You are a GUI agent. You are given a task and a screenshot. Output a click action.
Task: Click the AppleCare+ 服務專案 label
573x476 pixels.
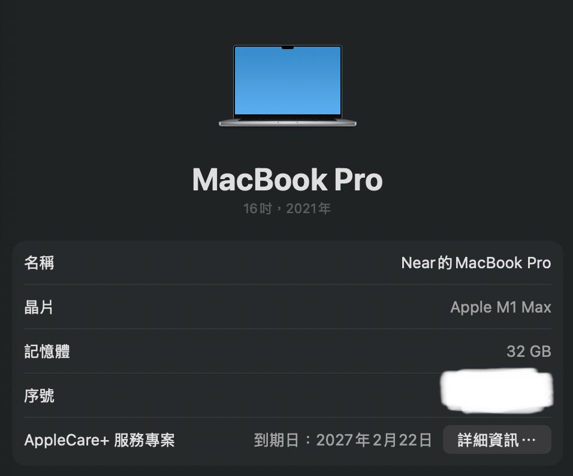click(x=99, y=440)
